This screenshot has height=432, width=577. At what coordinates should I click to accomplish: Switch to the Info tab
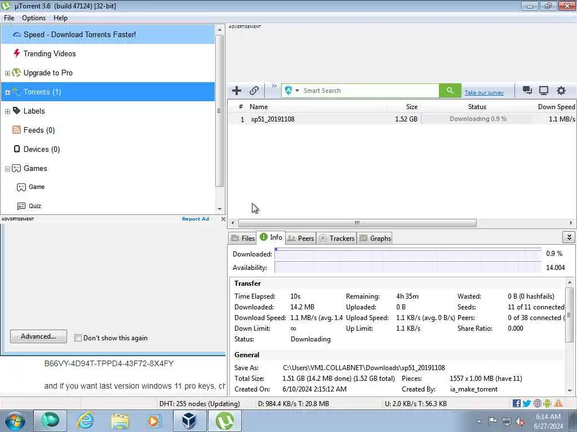[x=271, y=237]
